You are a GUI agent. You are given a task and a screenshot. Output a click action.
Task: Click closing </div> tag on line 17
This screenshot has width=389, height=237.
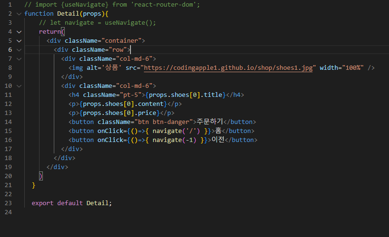pos(72,149)
